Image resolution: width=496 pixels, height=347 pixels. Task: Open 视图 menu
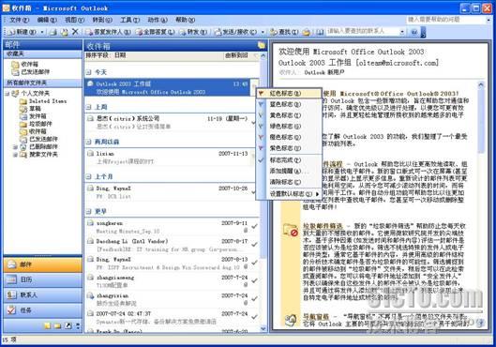tap(74, 20)
